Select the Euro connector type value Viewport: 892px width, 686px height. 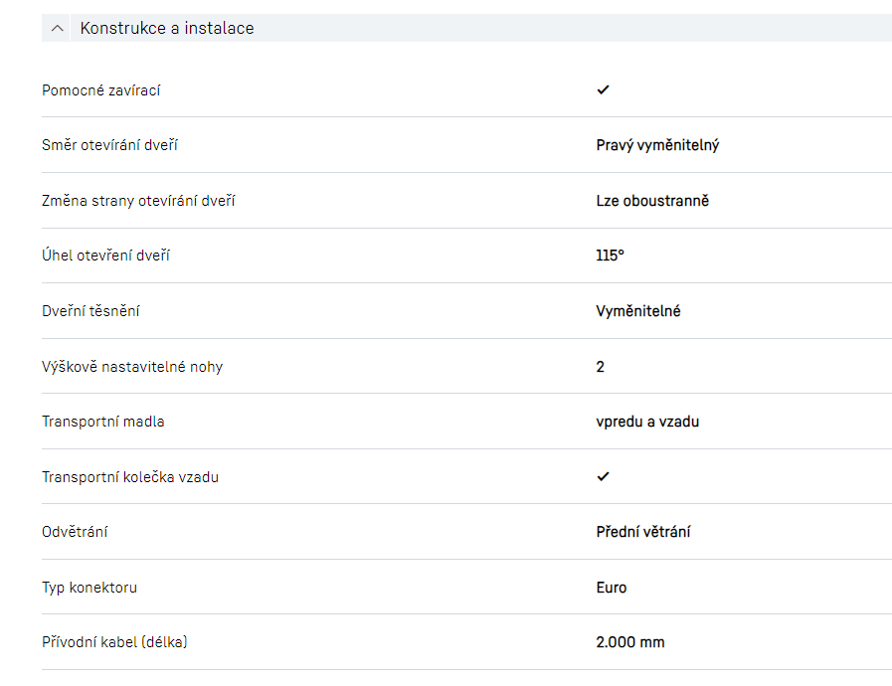(x=612, y=588)
